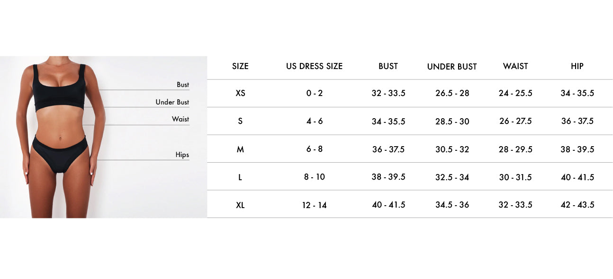Choose the XS size row label
The width and height of the screenshot is (613, 279).
tap(240, 93)
